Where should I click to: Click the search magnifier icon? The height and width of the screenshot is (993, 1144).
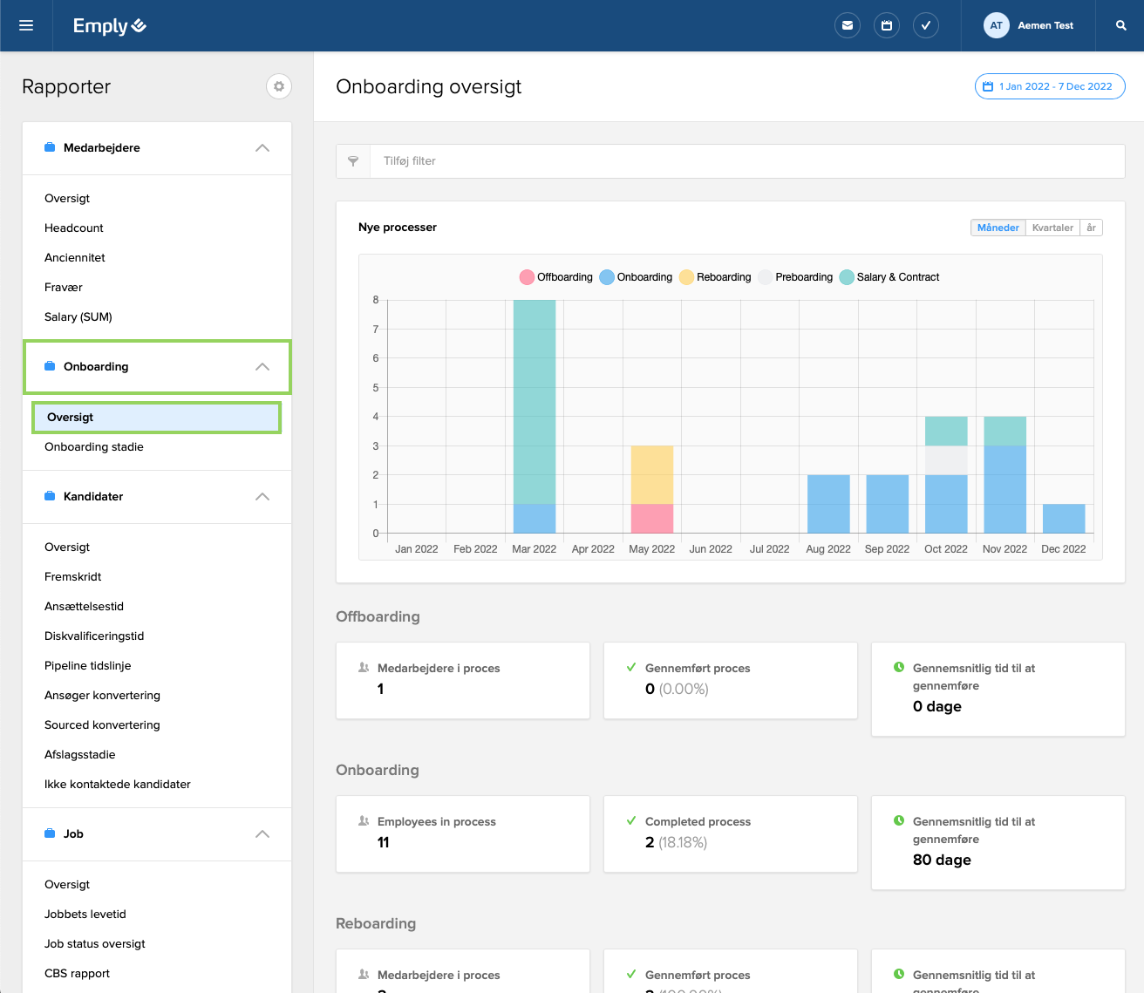[x=1120, y=25]
